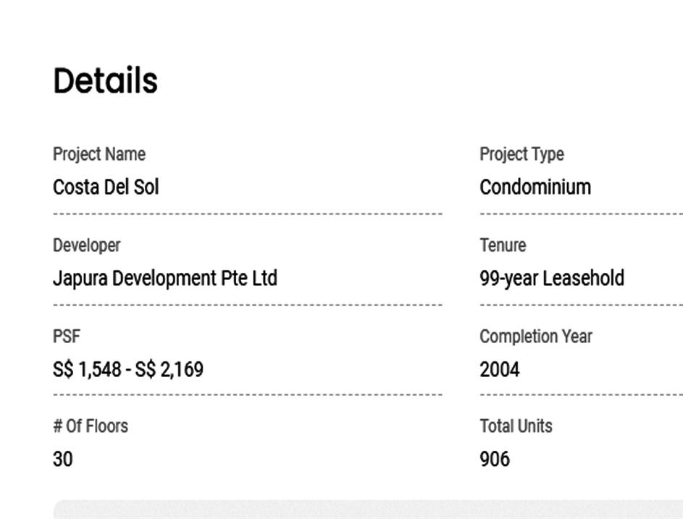Image resolution: width=683 pixels, height=519 pixels.
Task: Click the dashed divider under Costa Del Sol
Action: pyautogui.click(x=248, y=214)
